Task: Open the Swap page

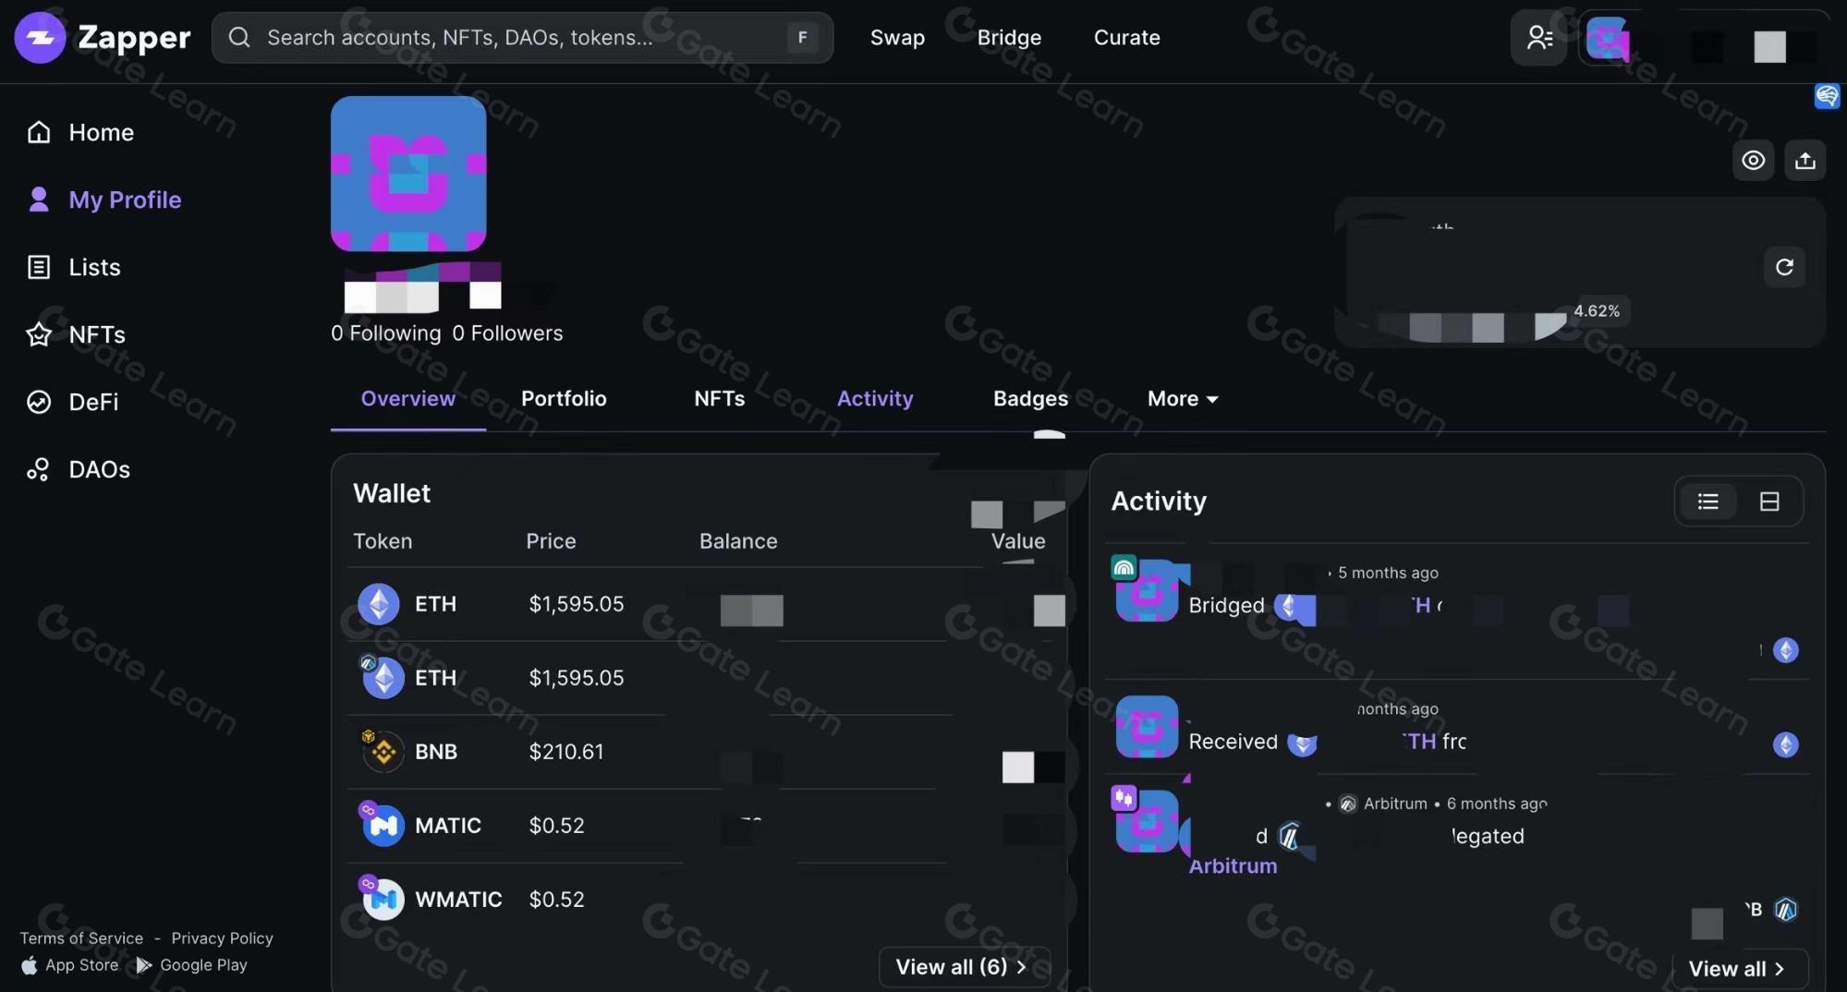Action: [x=897, y=38]
